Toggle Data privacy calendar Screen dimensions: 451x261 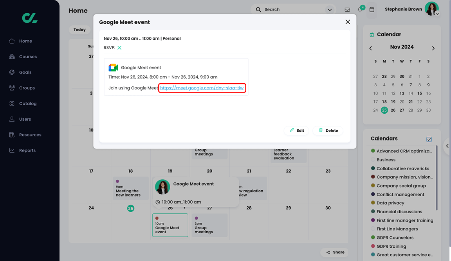[x=388, y=203]
